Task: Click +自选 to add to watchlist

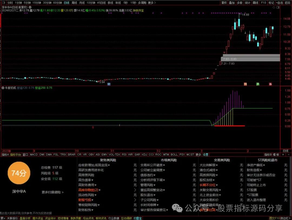Action: point(280,3)
